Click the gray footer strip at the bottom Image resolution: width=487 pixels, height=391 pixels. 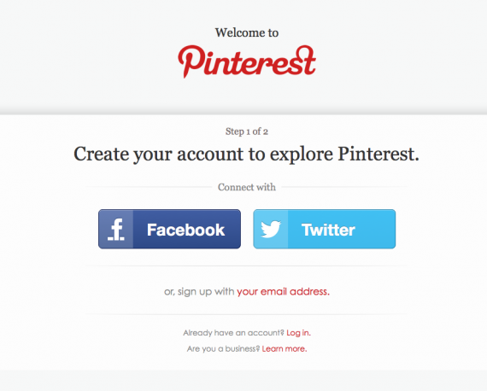pos(243,381)
